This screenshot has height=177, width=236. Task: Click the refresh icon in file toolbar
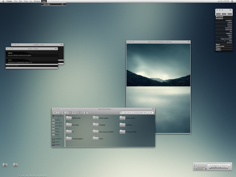[x=86, y=112]
